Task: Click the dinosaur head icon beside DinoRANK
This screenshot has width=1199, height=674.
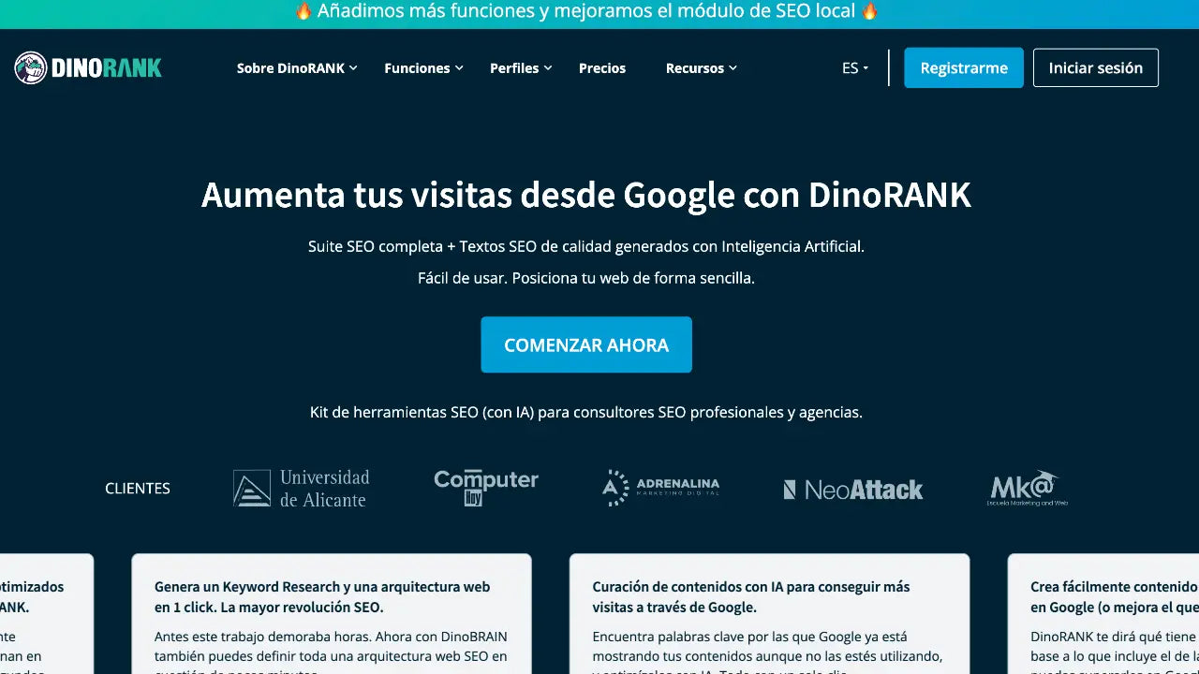Action: click(x=31, y=67)
